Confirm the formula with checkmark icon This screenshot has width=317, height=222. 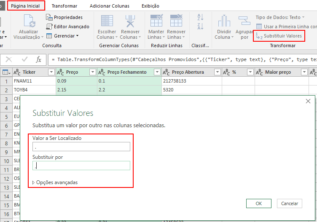pyautogui.click(x=25, y=59)
